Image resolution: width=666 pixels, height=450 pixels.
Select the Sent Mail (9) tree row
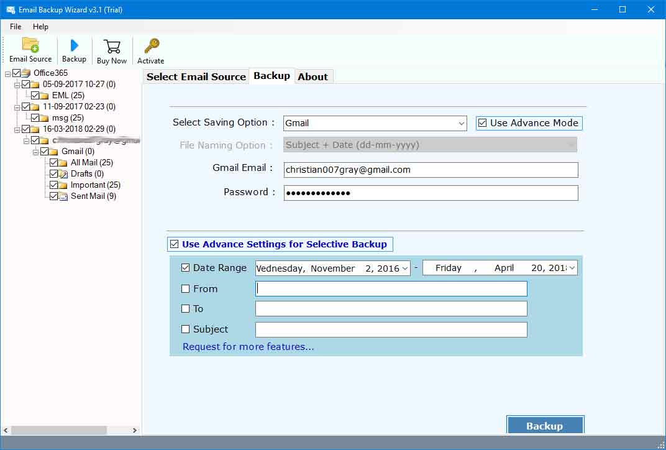point(93,196)
